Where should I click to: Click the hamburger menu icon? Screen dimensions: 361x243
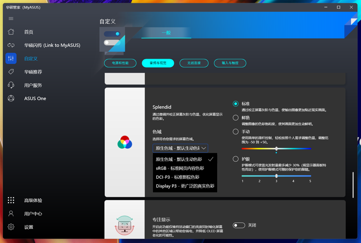(11, 19)
